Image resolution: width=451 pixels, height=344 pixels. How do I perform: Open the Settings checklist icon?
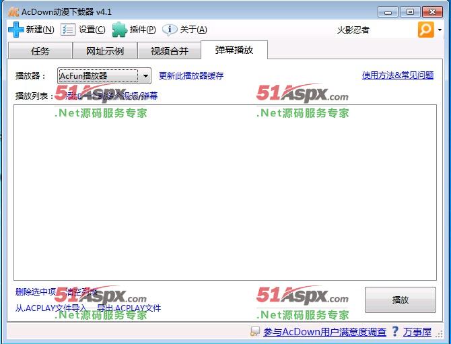coord(68,30)
